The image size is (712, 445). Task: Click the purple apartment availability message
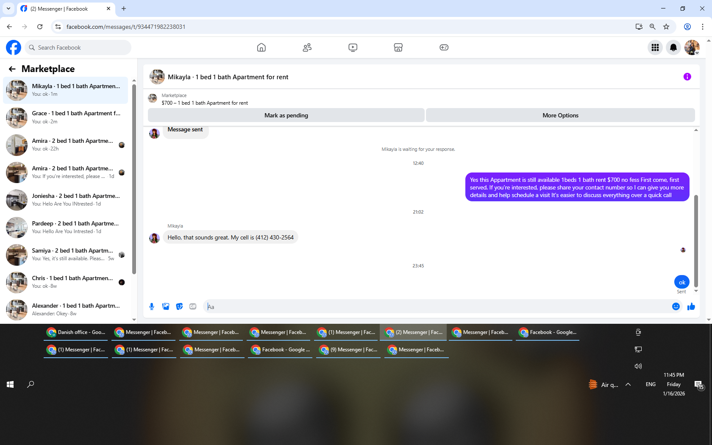coord(577,187)
